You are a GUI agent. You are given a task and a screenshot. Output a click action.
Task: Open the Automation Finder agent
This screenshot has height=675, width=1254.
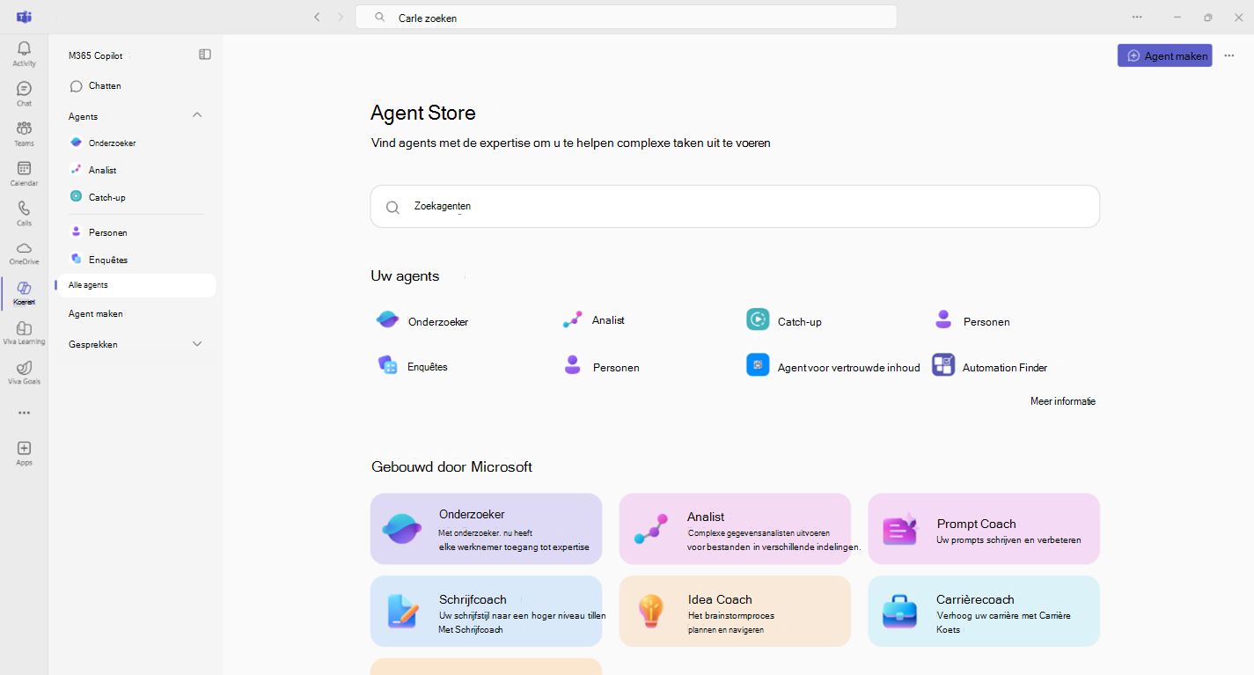990,367
